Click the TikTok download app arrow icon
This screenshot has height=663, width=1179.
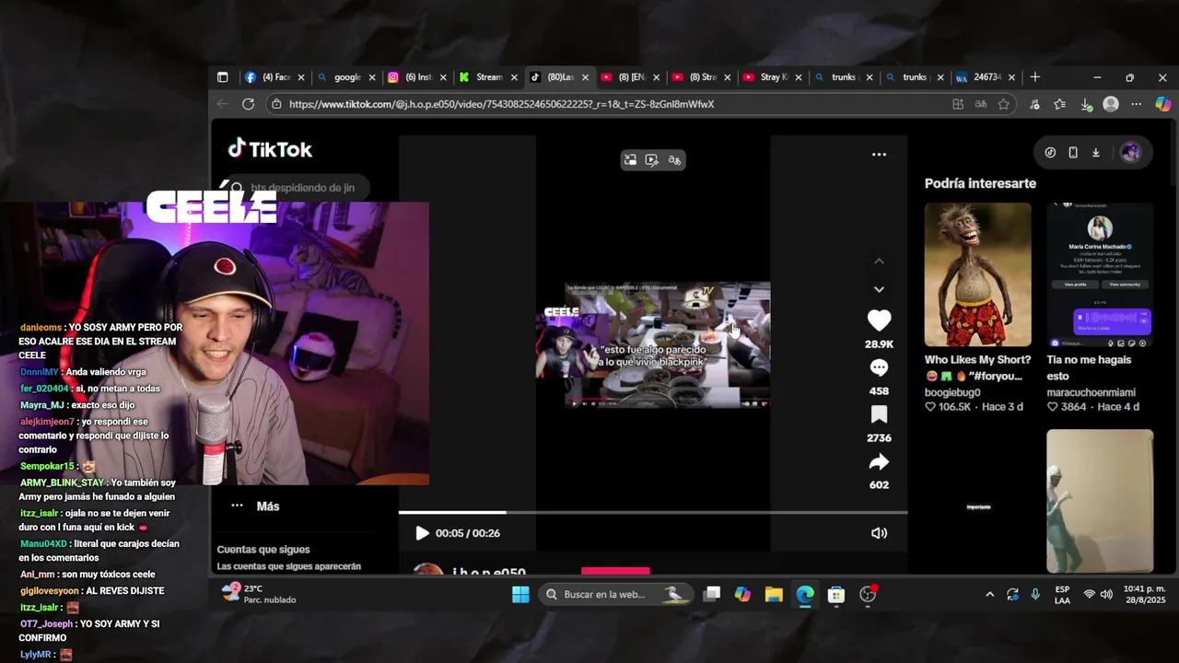(1095, 153)
